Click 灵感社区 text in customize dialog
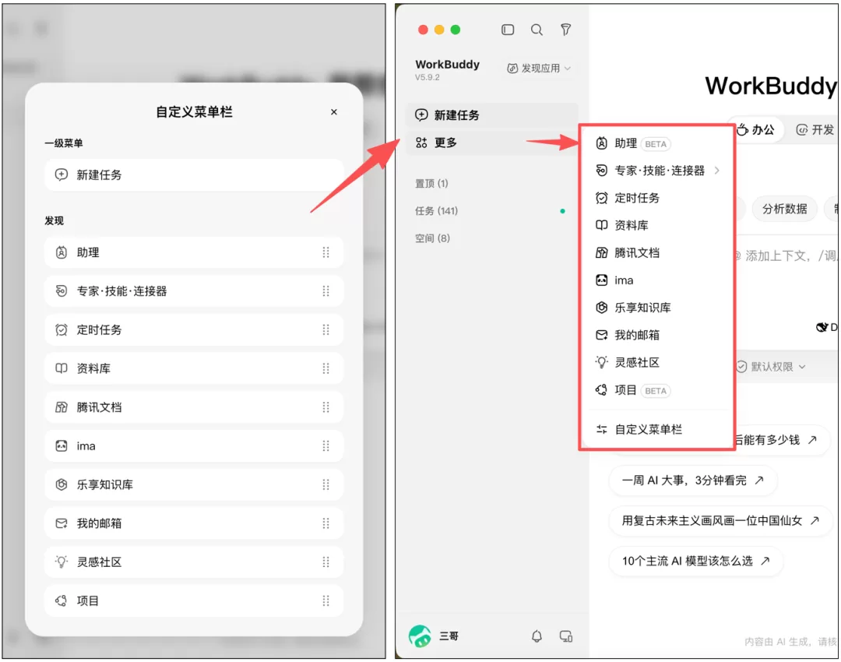This screenshot has width=841, height=662. 99,562
